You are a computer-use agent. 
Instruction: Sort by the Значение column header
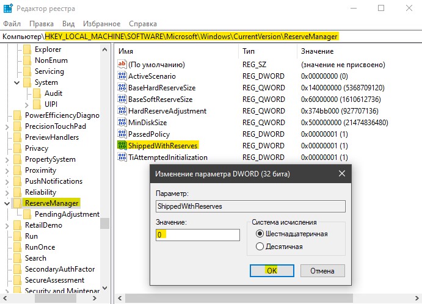pyautogui.click(x=359, y=51)
